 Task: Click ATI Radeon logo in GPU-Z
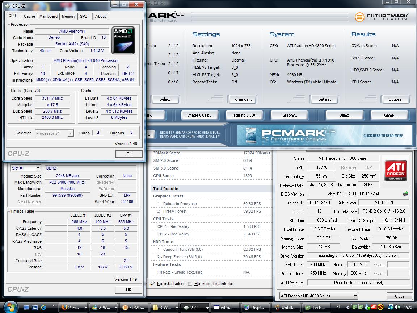[x=395, y=171]
